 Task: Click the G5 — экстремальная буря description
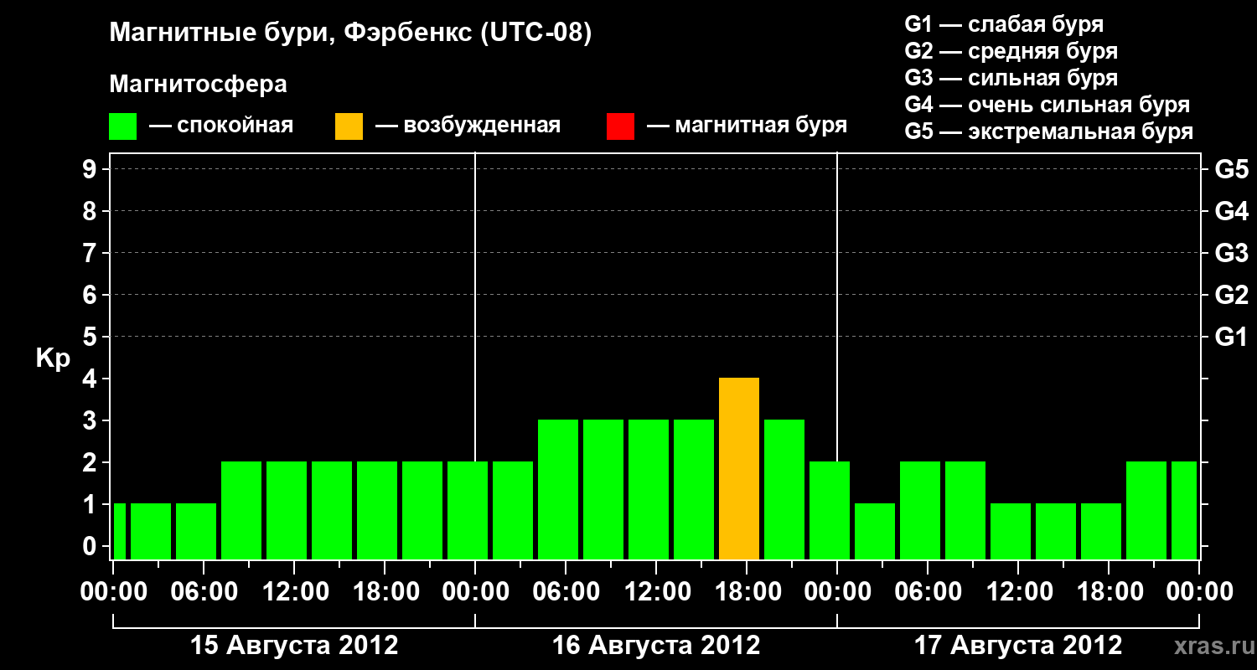click(x=1048, y=131)
